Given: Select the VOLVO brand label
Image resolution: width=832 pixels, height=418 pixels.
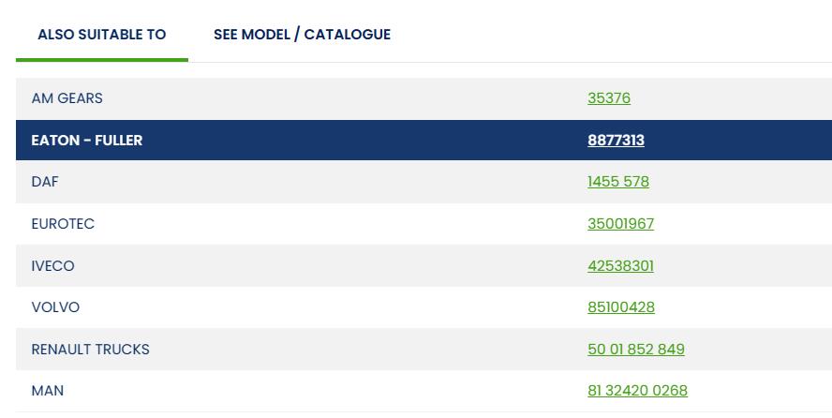Looking at the screenshot, I should (x=55, y=307).
